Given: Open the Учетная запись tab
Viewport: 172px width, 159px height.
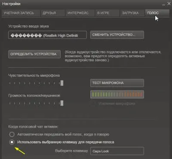Looking at the screenshot, I should click(x=21, y=13).
